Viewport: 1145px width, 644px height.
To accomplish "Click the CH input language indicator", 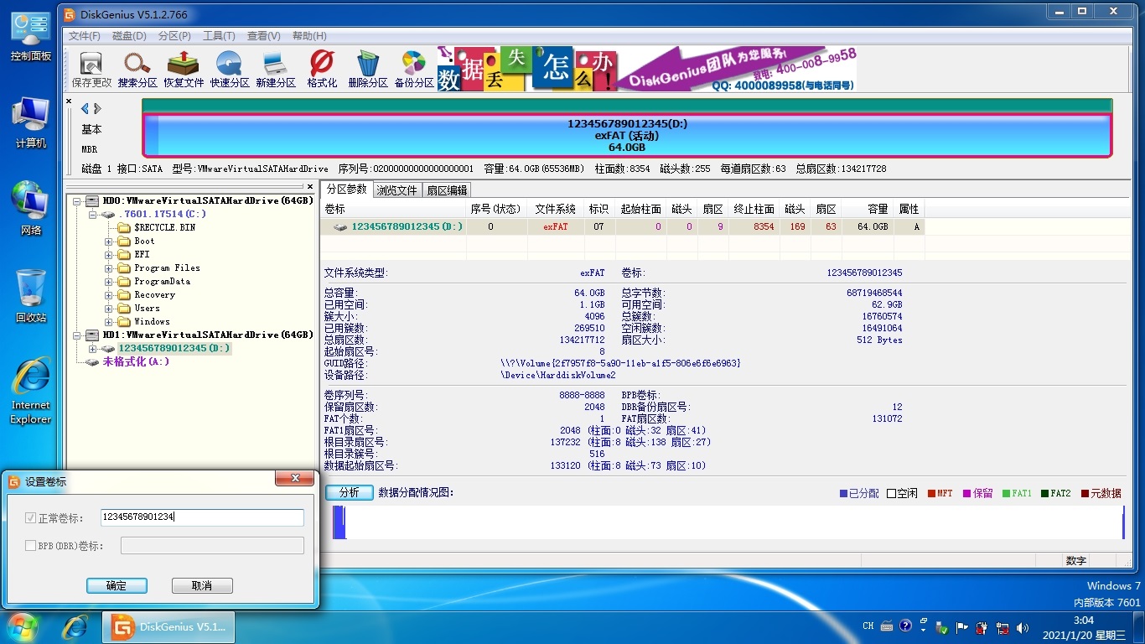I will [x=868, y=626].
